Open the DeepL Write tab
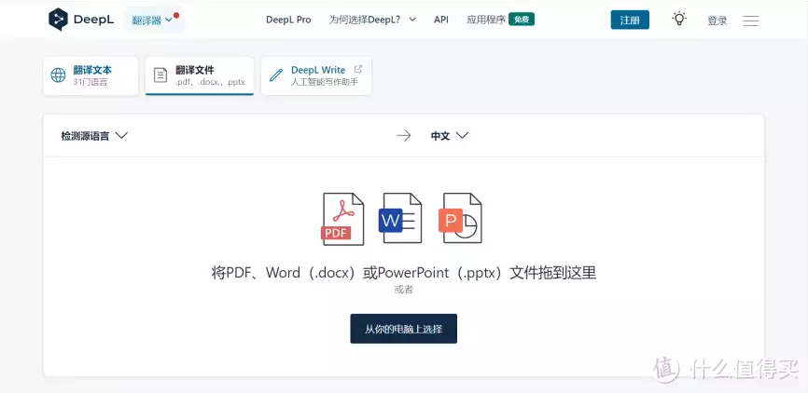This screenshot has height=393, width=808. (316, 75)
